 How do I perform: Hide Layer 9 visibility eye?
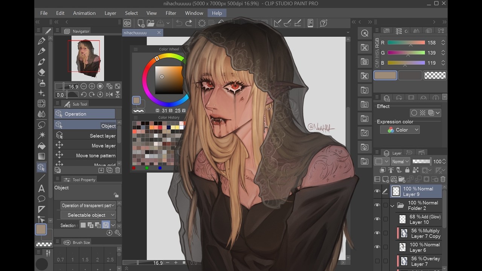377,191
